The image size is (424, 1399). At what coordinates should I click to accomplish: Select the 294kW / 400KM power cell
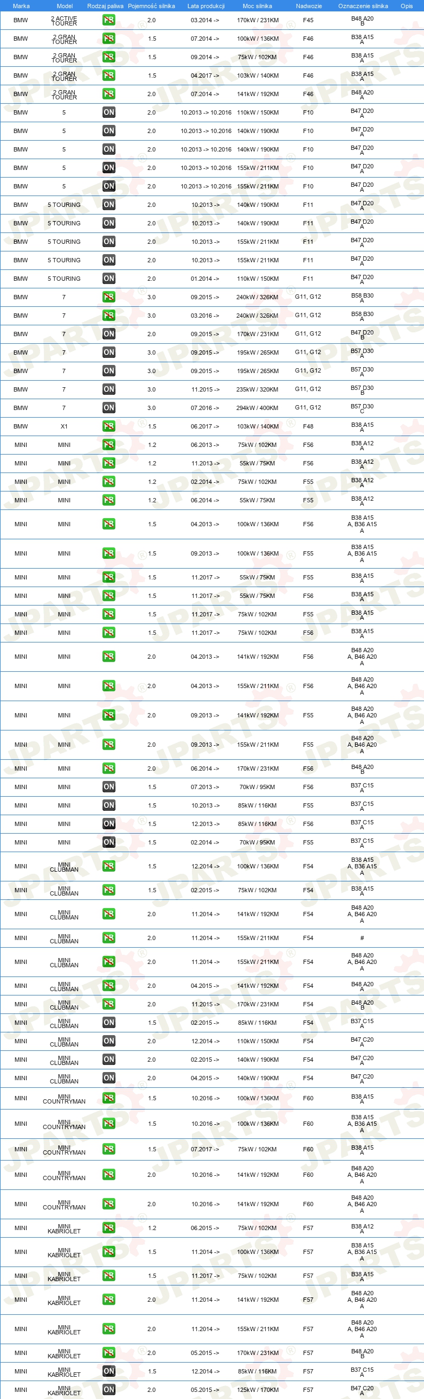(x=258, y=408)
